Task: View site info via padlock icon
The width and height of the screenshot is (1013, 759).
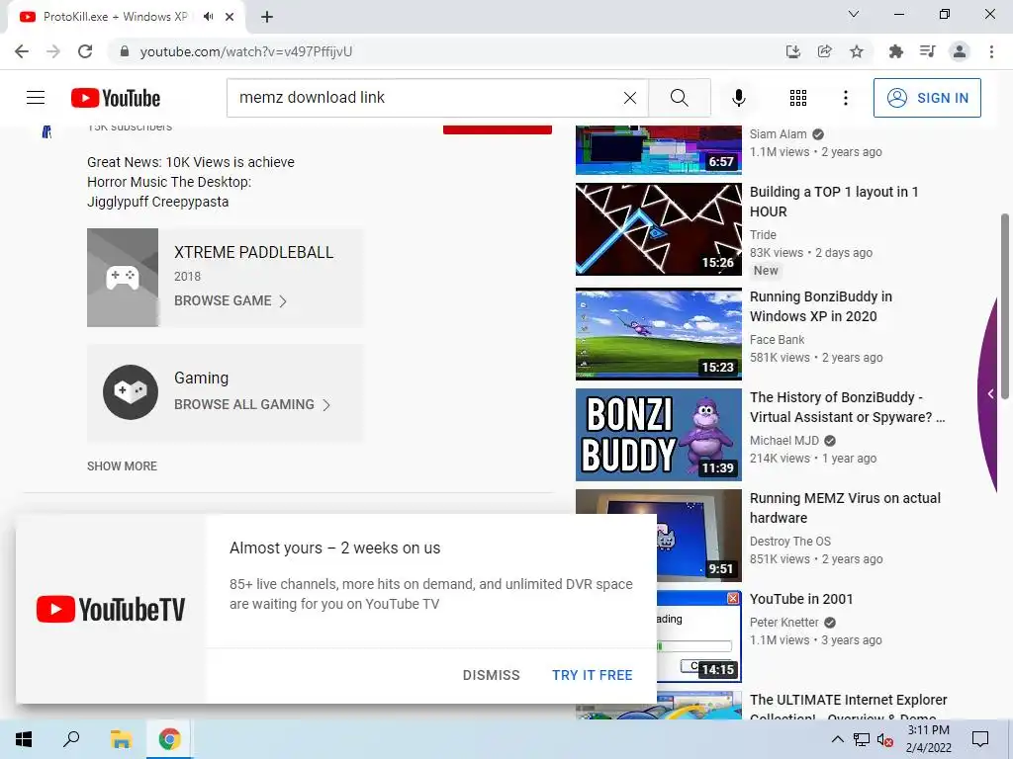Action: [x=125, y=51]
